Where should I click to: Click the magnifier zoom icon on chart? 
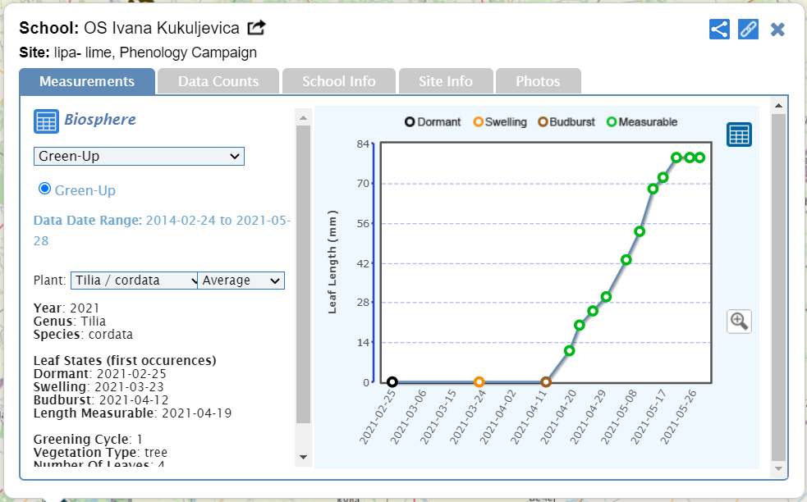pos(739,321)
